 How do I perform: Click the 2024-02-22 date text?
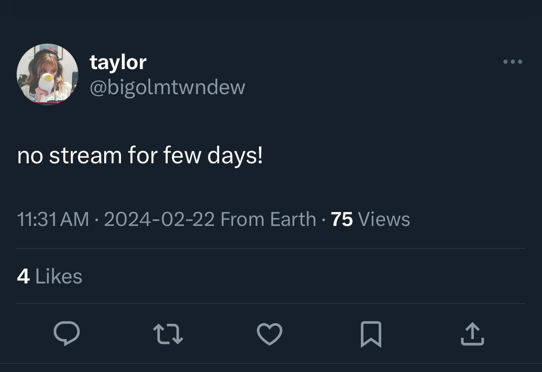pyautogui.click(x=159, y=219)
